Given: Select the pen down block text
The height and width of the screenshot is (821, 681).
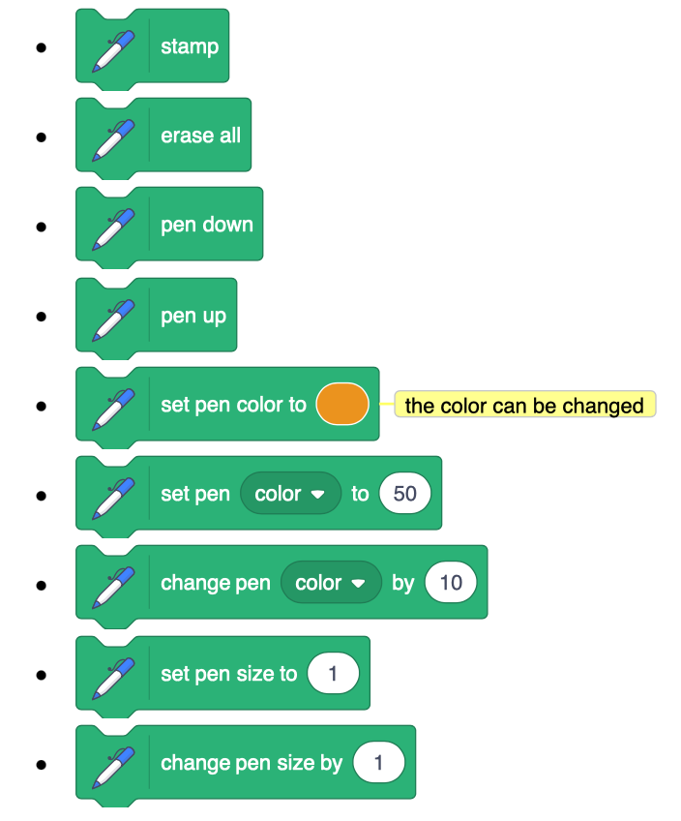Looking at the screenshot, I should pos(207,226).
